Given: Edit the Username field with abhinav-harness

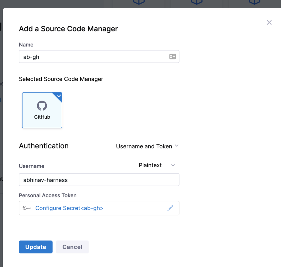Looking at the screenshot, I should 99,180.
